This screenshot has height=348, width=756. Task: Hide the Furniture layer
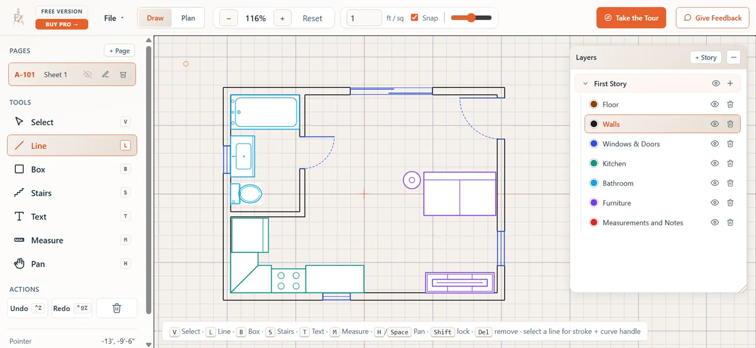[x=715, y=203]
